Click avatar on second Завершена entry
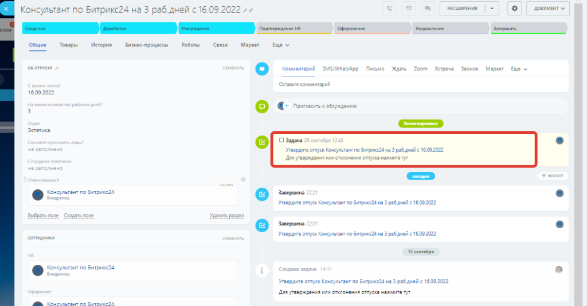Image resolution: width=587 pixels, height=306 pixels. (x=559, y=224)
